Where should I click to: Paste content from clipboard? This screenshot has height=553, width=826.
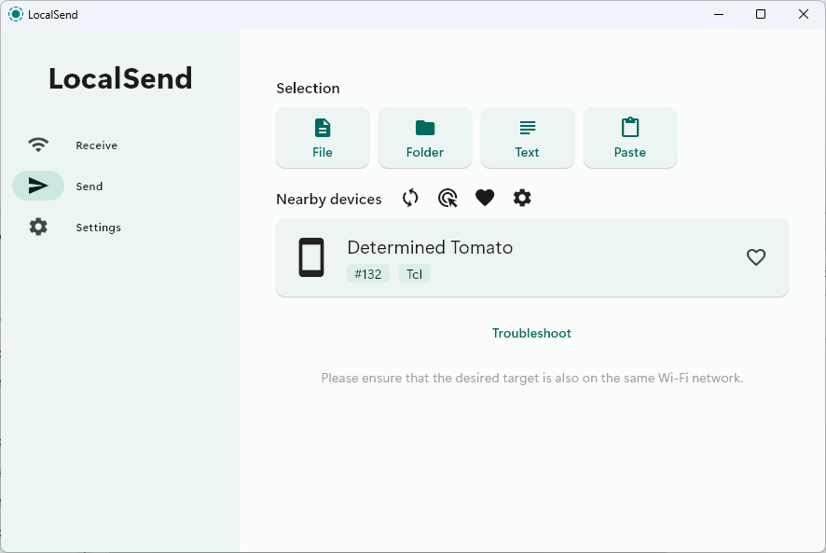pos(629,137)
